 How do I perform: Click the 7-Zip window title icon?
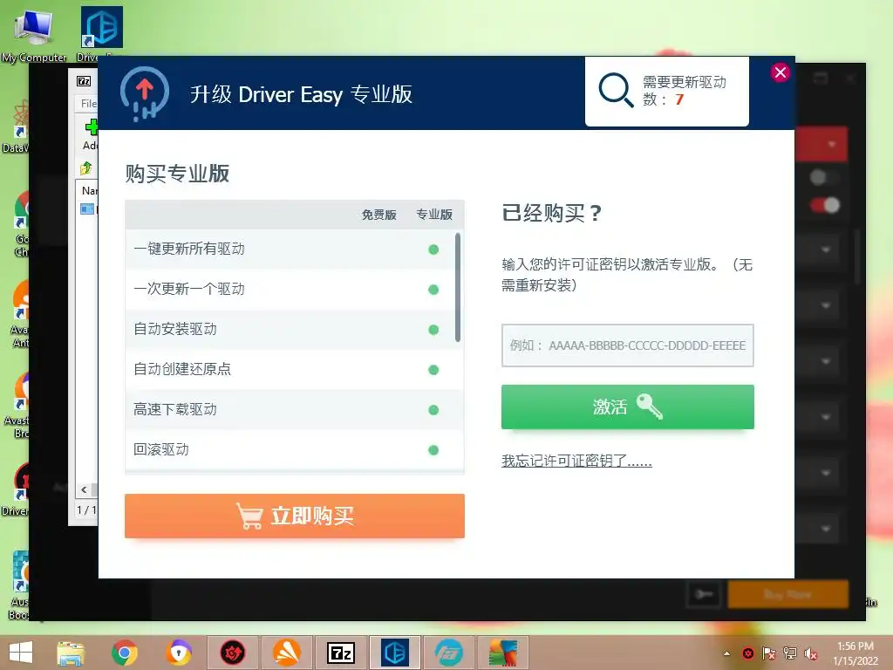pos(84,81)
